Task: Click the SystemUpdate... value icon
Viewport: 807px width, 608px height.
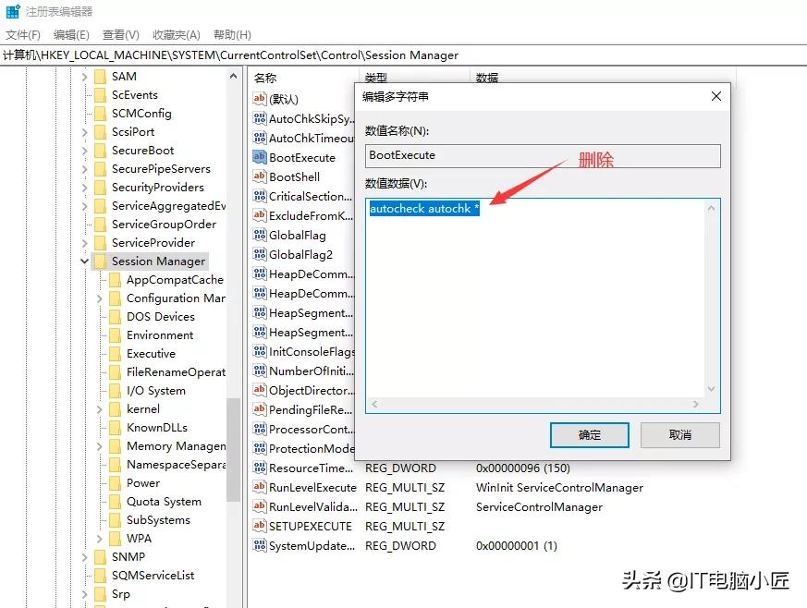Action: pos(260,545)
